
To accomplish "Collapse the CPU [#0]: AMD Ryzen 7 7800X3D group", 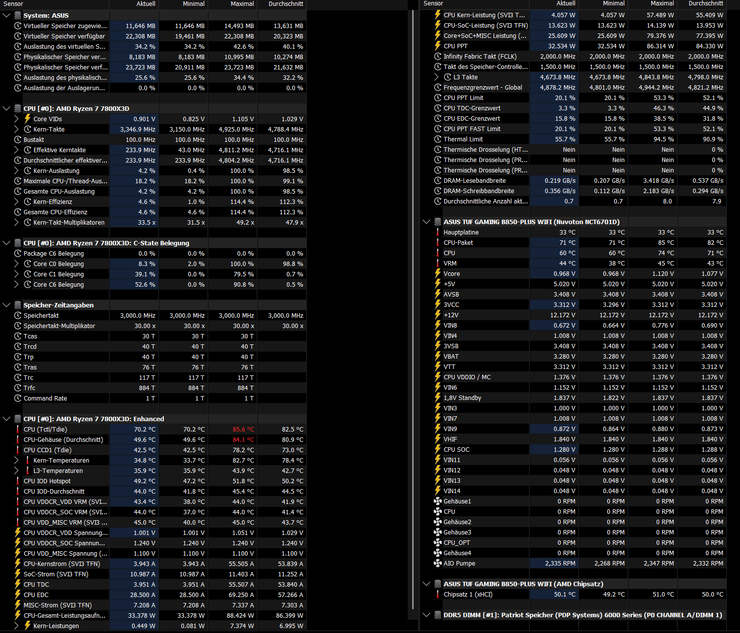I will tap(6, 108).
